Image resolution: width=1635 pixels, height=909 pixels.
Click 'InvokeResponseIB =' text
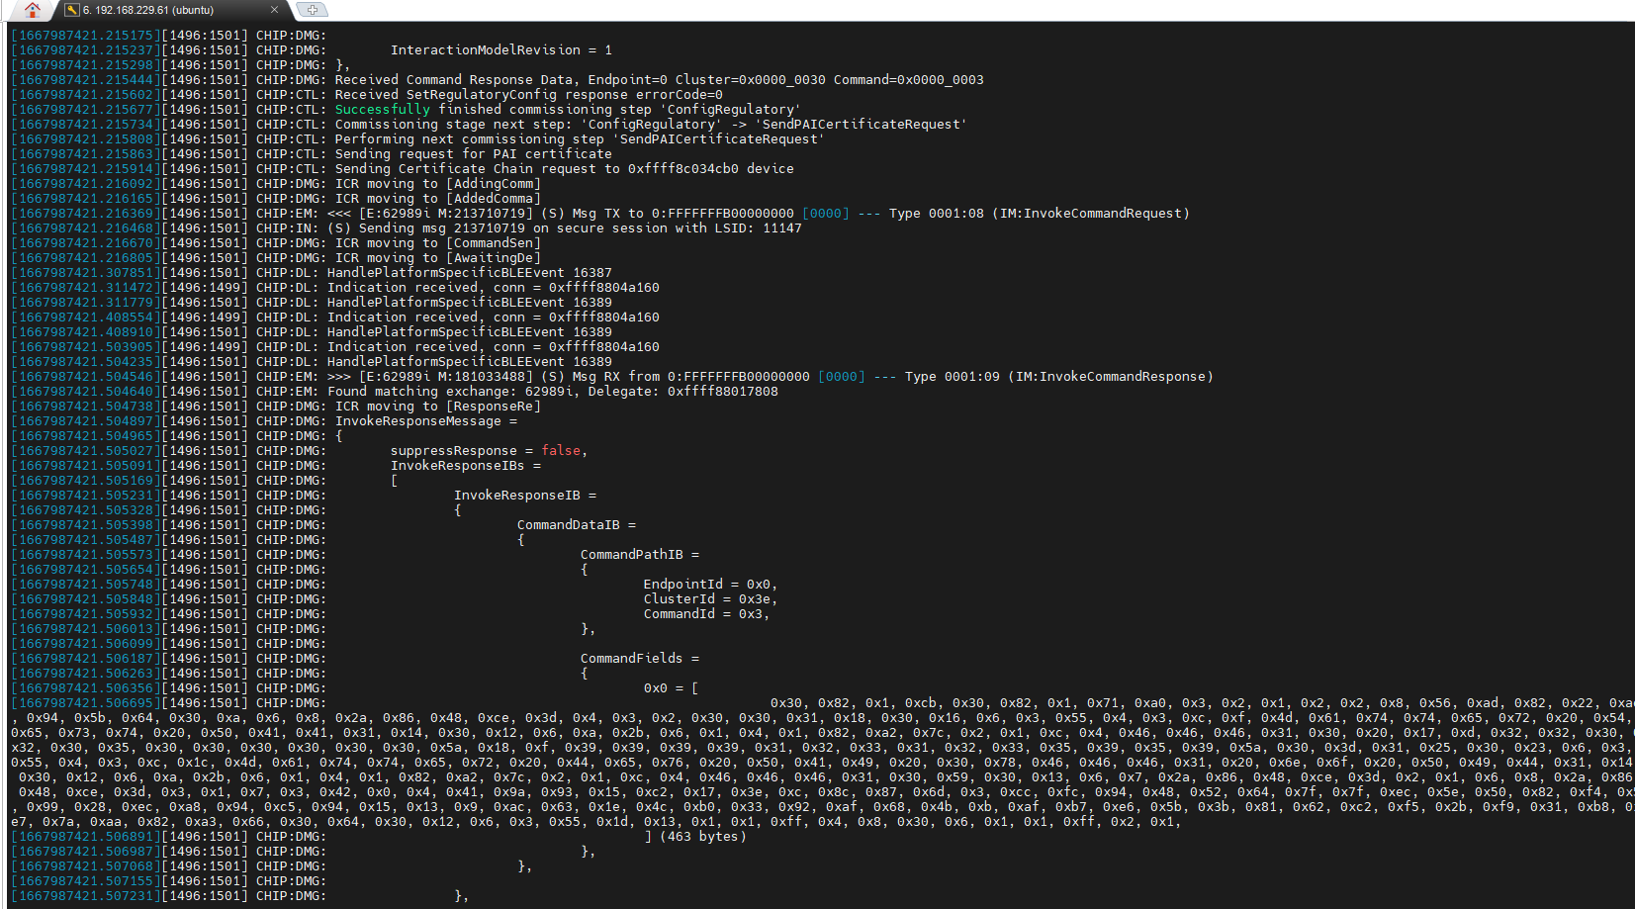pyautogui.click(x=525, y=496)
